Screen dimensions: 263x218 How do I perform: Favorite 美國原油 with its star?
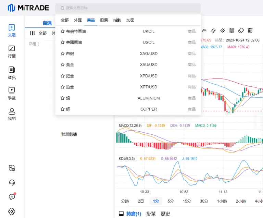(63, 42)
